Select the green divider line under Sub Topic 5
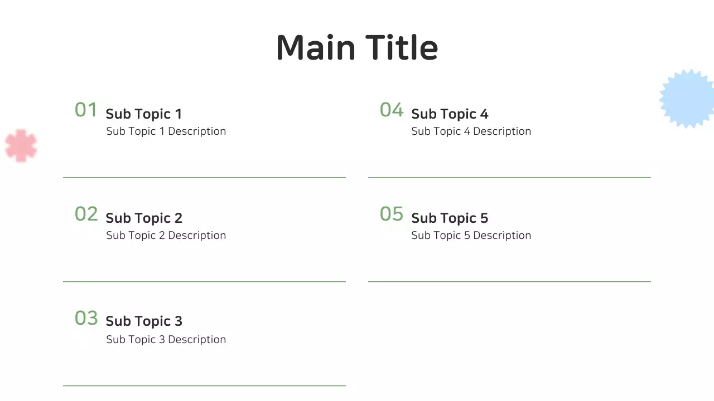 click(x=509, y=282)
